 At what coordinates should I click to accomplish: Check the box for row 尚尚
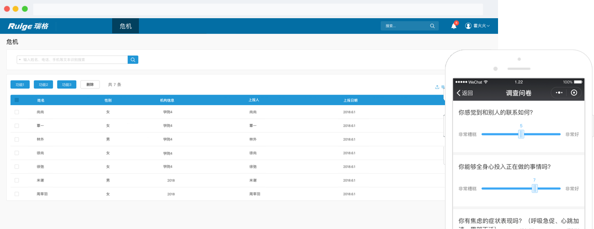(17, 112)
